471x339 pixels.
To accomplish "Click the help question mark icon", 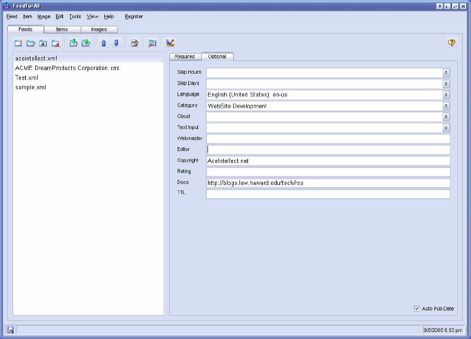I will pos(452,43).
